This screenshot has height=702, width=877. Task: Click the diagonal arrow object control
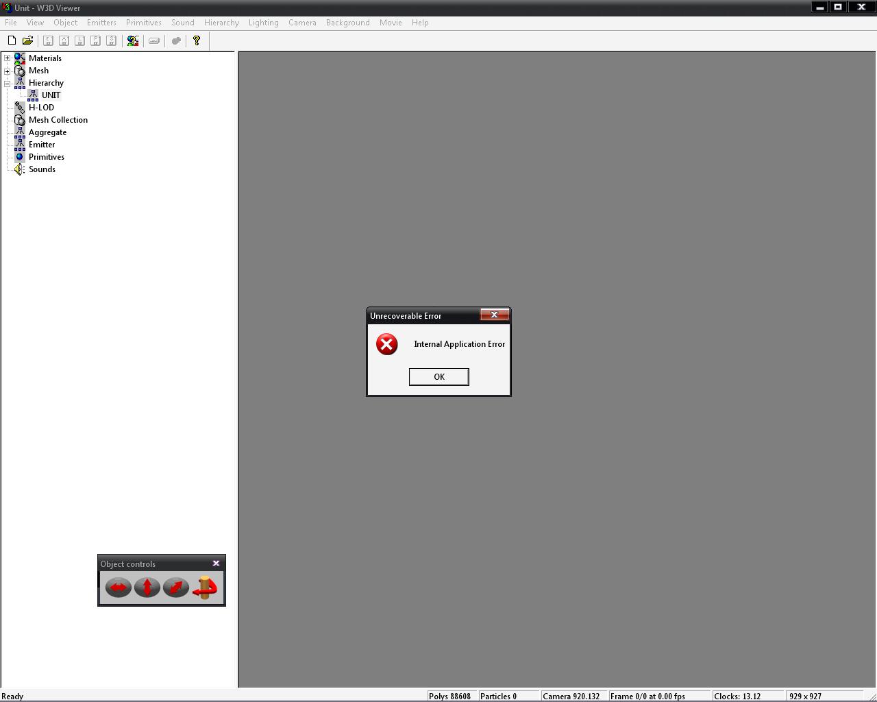click(176, 588)
